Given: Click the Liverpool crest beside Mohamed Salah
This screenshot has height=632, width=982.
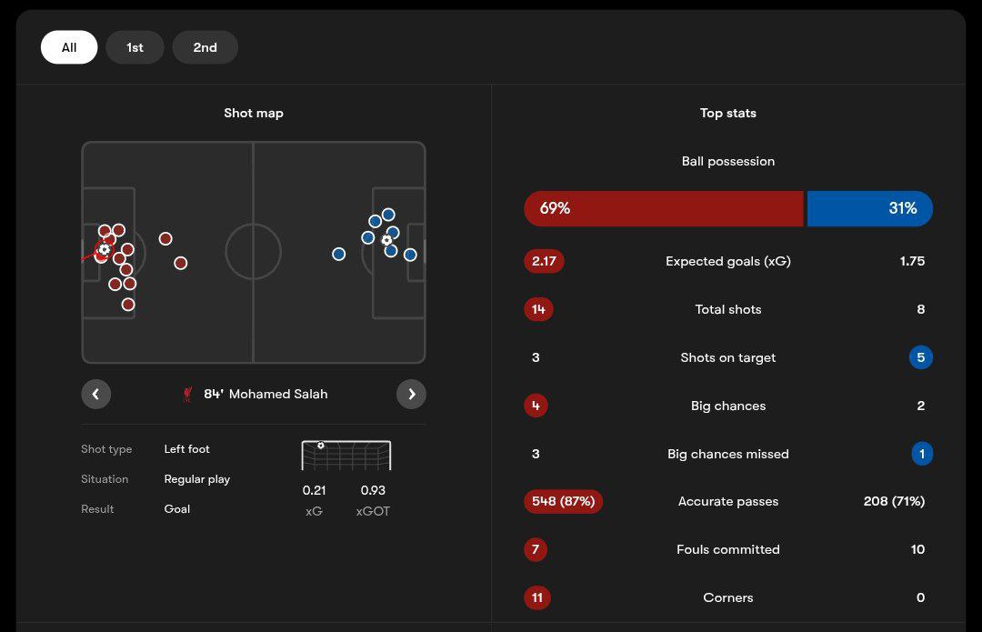Looking at the screenshot, I should click(x=188, y=394).
